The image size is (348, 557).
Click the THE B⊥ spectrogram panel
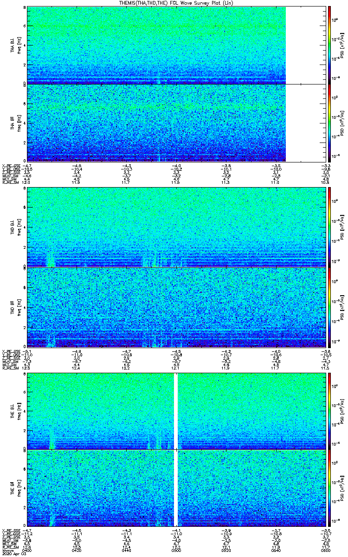point(175,411)
